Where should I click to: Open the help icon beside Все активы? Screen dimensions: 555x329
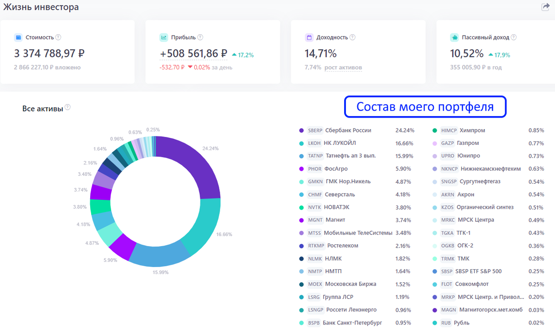(68, 107)
